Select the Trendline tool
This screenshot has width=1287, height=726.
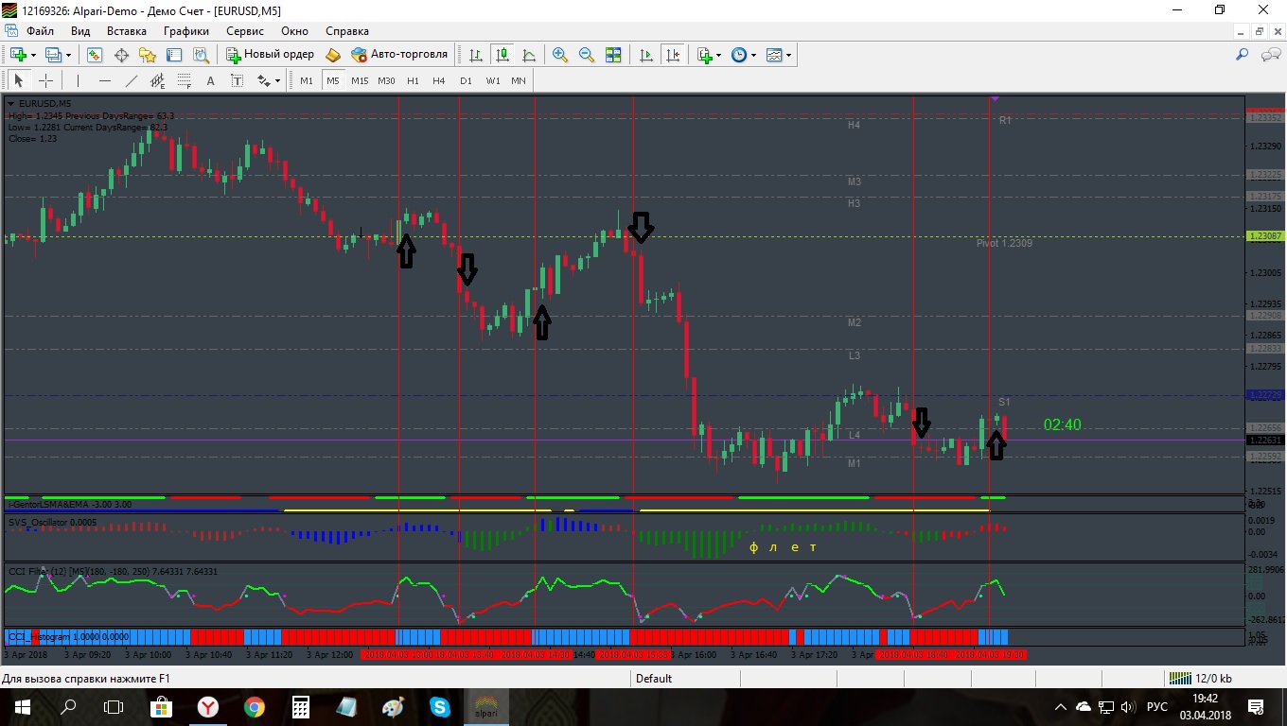pos(131,80)
